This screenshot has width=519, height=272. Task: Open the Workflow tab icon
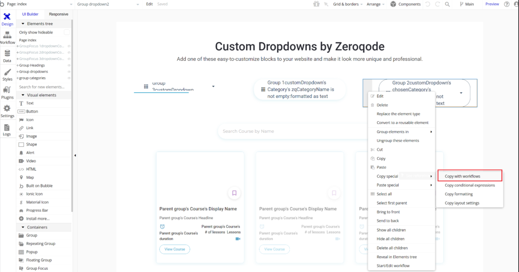tap(7, 38)
